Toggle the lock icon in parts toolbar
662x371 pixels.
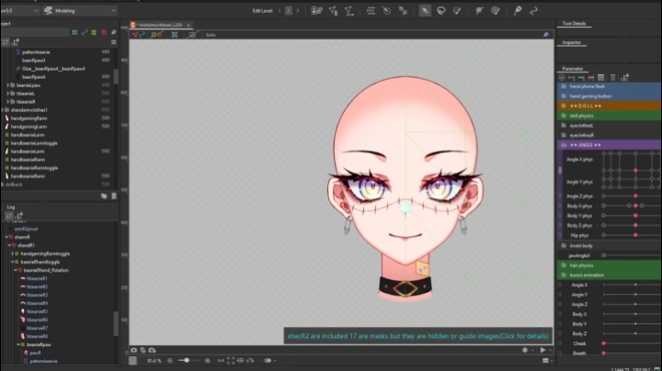click(16, 42)
